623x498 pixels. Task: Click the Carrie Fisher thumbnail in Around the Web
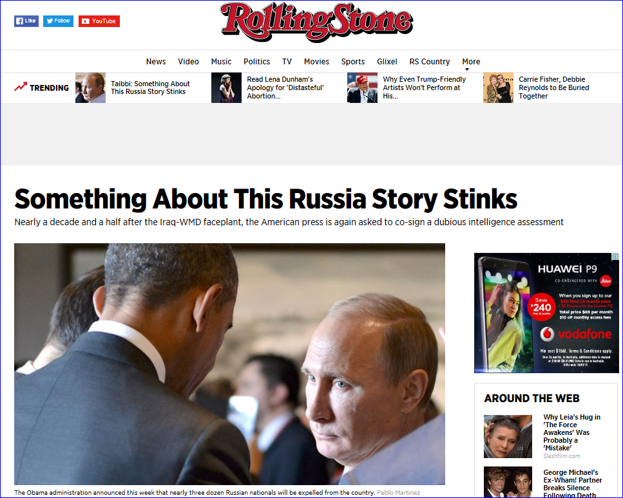pyautogui.click(x=508, y=436)
